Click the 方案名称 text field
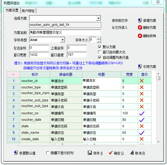This screenshot has height=165, width=167. pos(65,32)
